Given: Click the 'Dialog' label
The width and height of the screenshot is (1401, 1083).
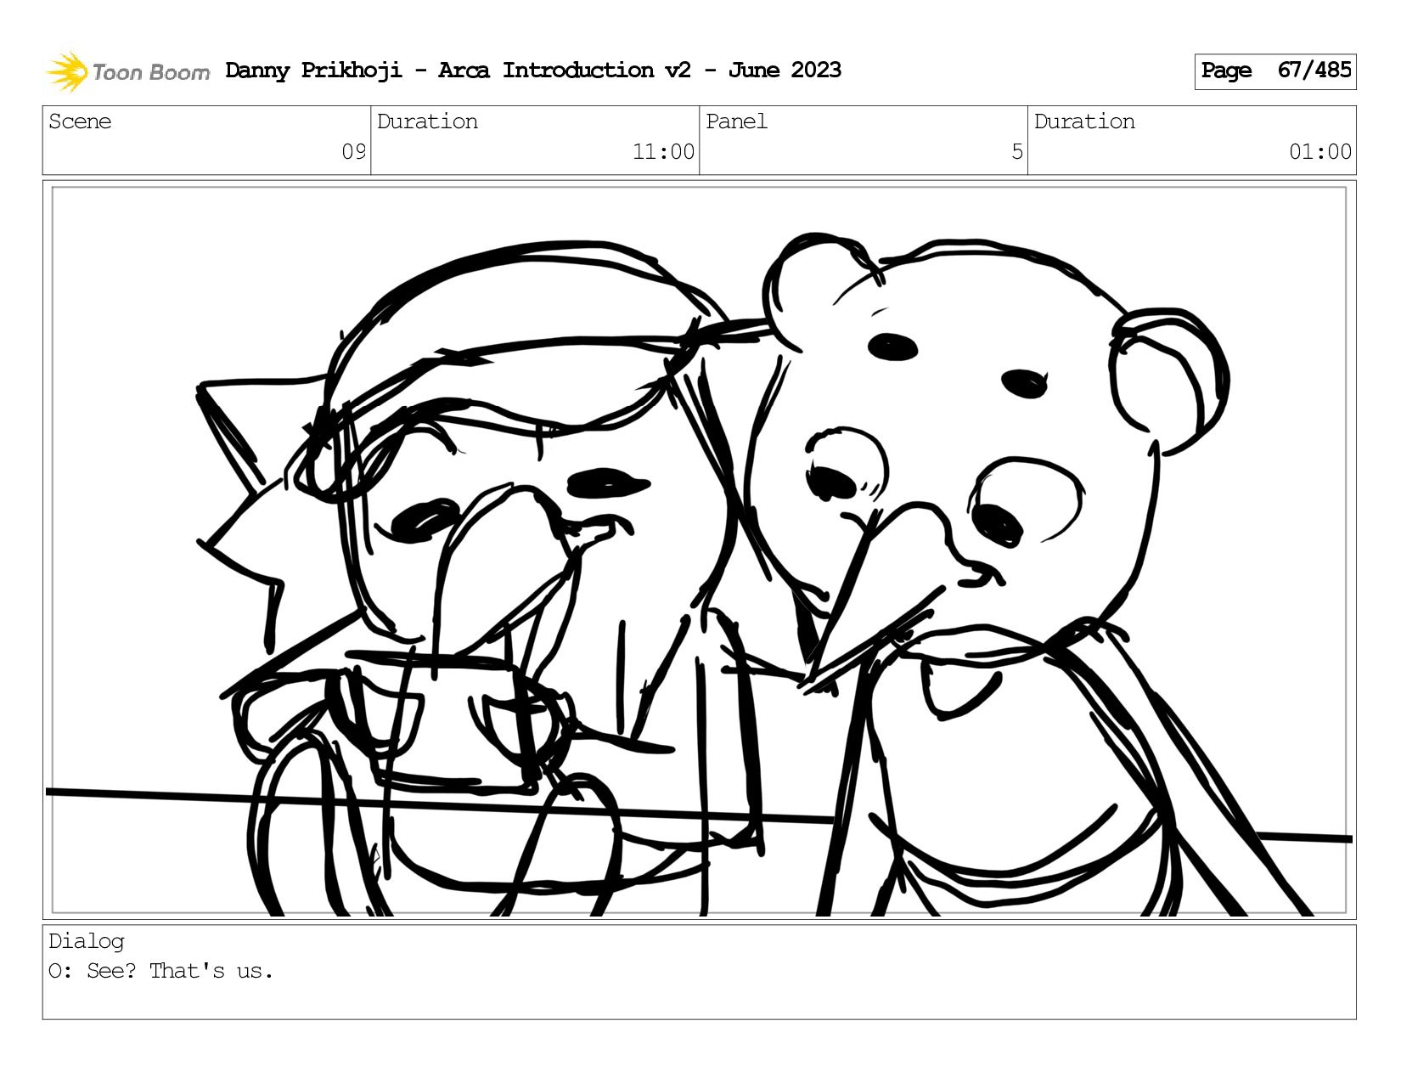Looking at the screenshot, I should [87, 941].
